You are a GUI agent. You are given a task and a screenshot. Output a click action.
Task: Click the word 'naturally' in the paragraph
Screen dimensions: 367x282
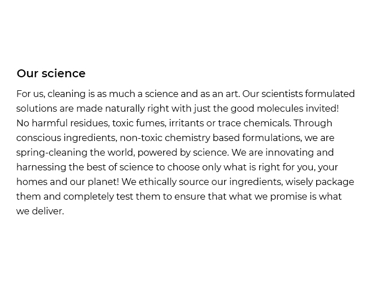click(125, 109)
